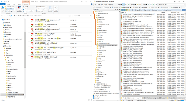Click the red Close search icon
The image size is (186, 101).
pyautogui.click(x=56, y=9)
